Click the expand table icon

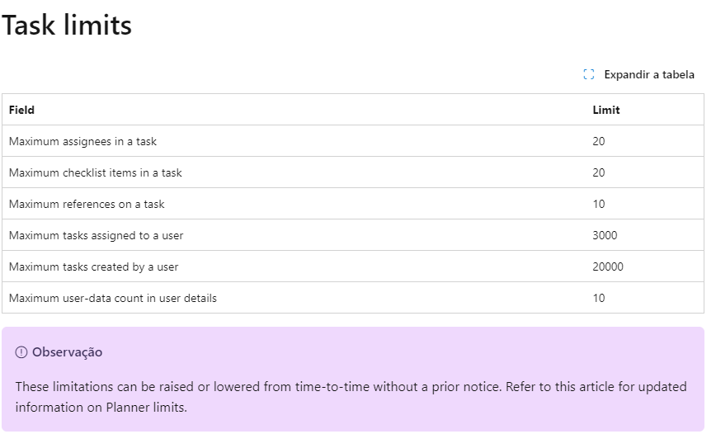tap(589, 74)
